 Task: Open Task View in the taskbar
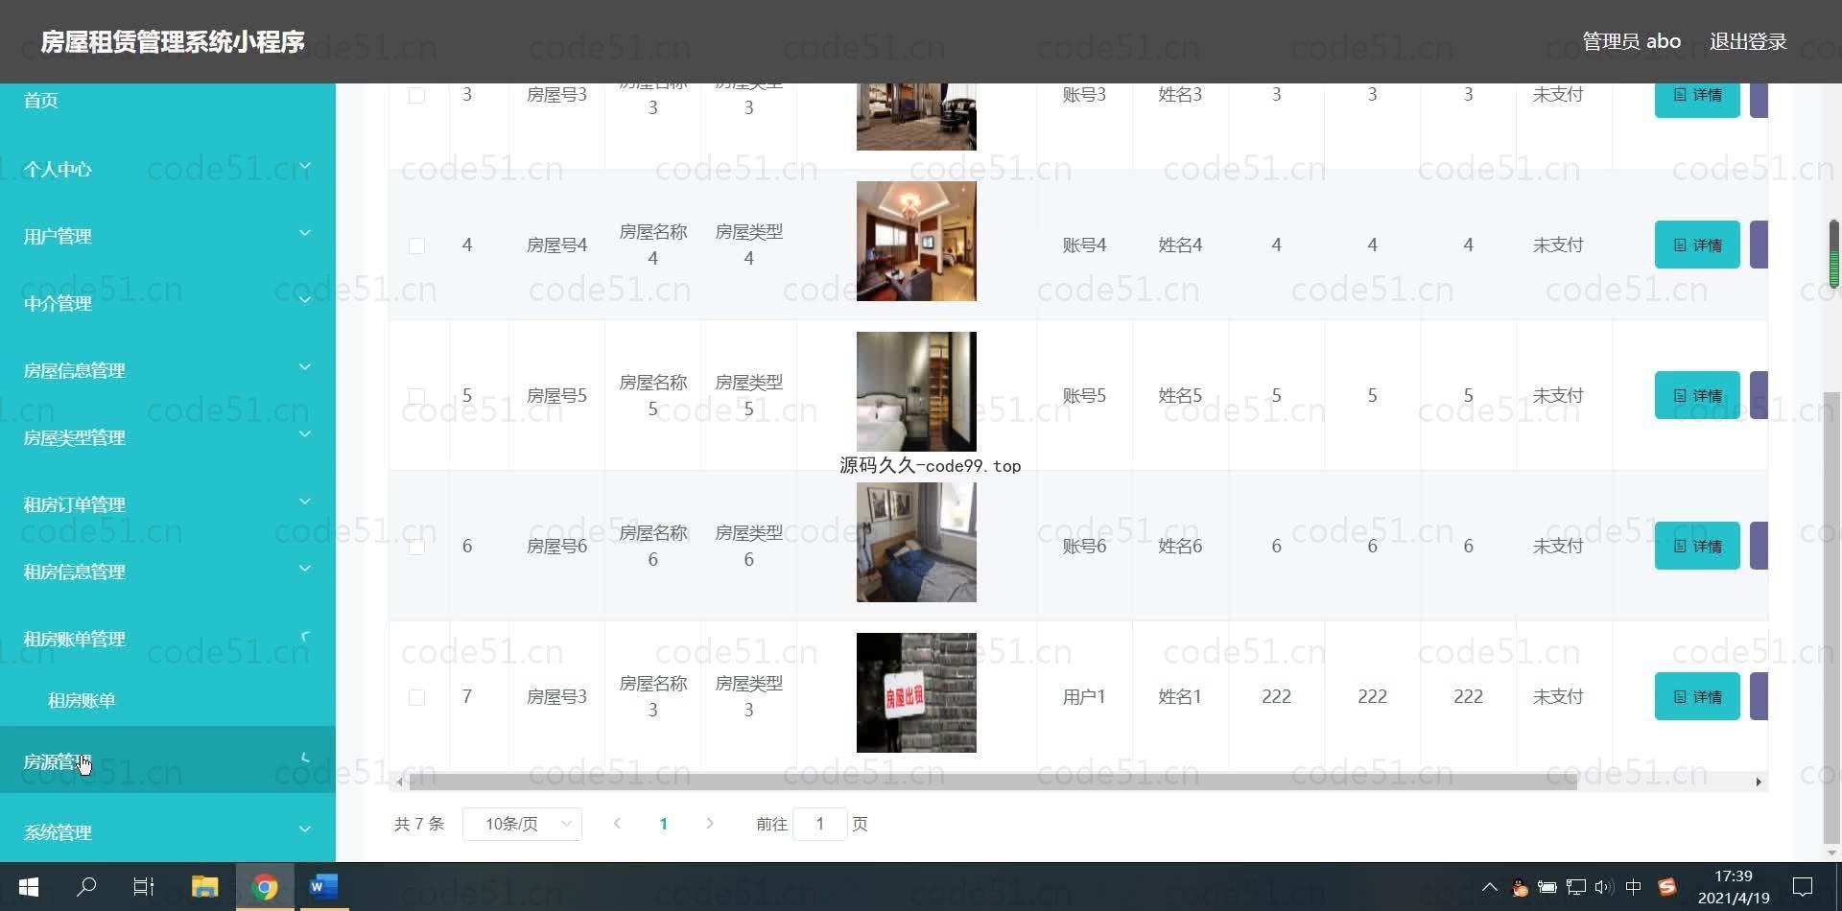[x=144, y=887]
